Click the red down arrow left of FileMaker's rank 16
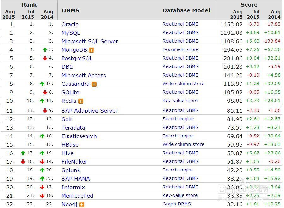The height and width of the screenshot is (208, 284). 23,162
